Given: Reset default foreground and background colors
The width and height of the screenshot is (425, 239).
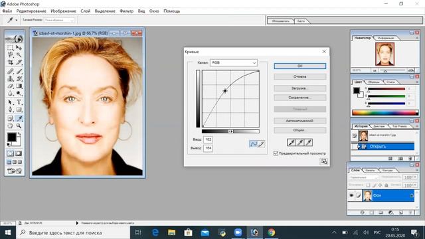Looking at the screenshot, I should tap(9, 145).
